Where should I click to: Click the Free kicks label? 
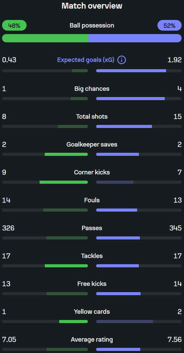(x=92, y=284)
